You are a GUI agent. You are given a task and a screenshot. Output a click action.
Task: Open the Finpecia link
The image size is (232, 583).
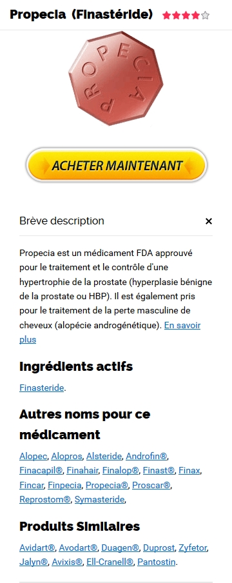[x=64, y=485]
